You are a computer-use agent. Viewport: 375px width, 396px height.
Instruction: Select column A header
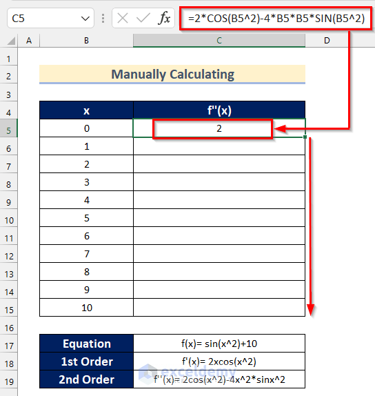29,41
